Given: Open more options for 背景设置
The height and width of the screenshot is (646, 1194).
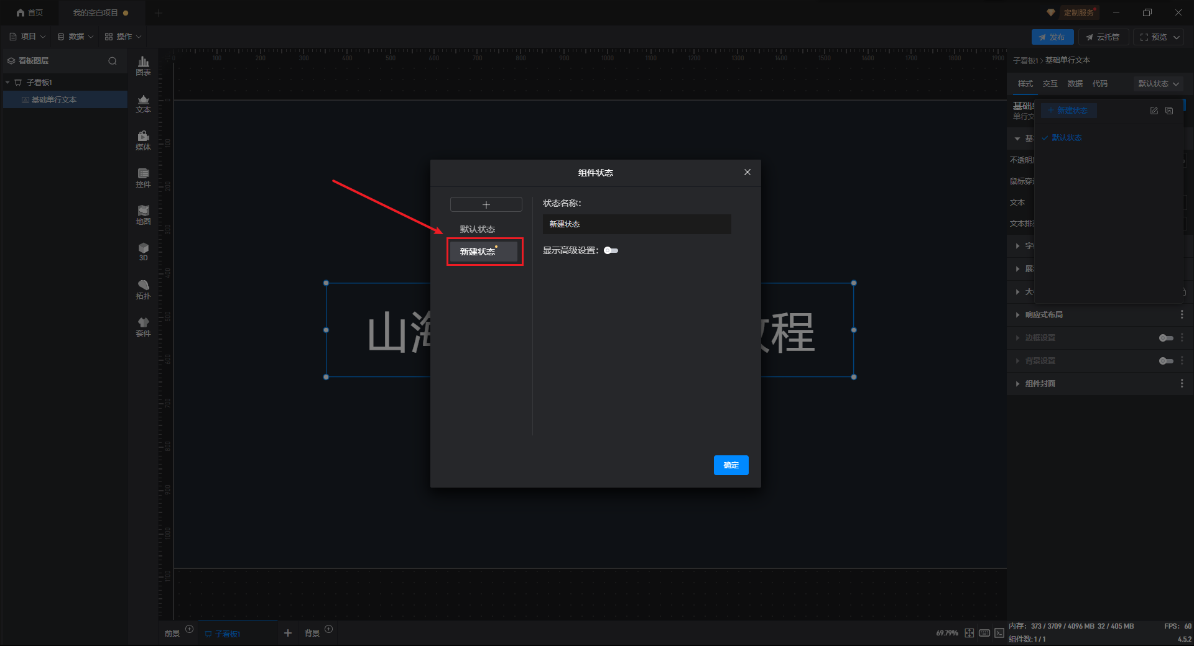Looking at the screenshot, I should 1182,361.
